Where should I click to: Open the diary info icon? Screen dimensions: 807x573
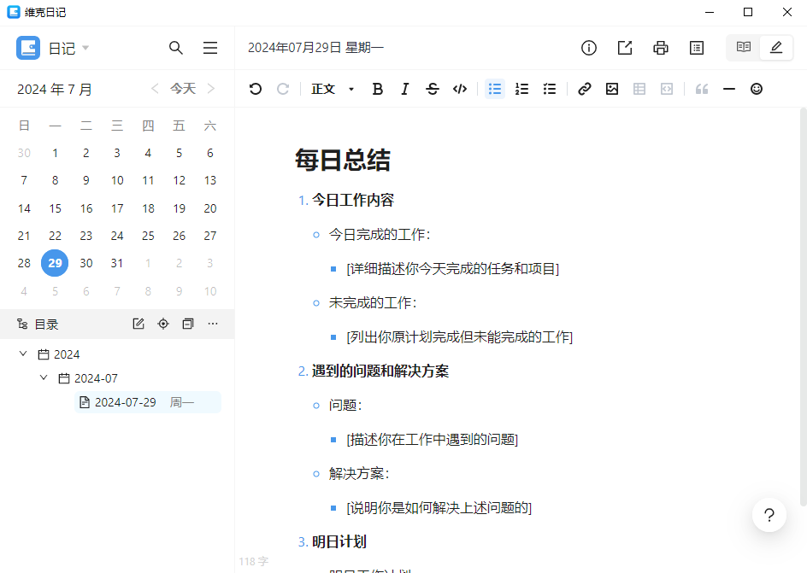(x=589, y=48)
